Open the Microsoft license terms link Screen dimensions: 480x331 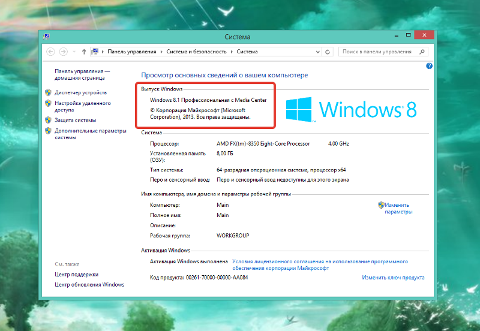tap(320, 264)
